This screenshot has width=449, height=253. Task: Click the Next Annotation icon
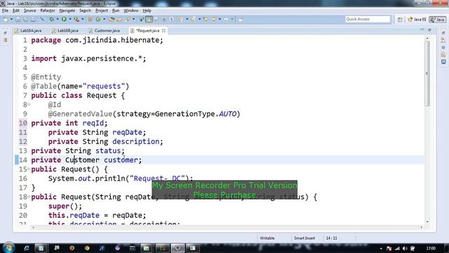coord(180,19)
